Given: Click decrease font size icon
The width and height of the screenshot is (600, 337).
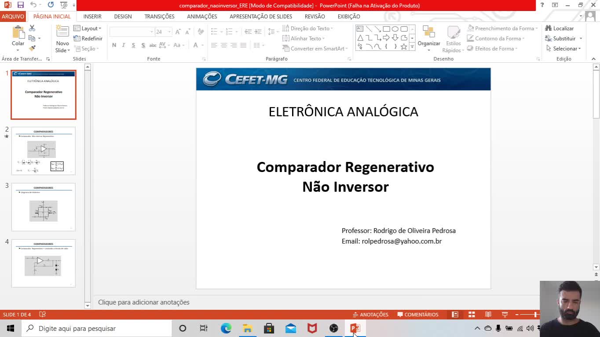Looking at the screenshot, I should click(x=187, y=32).
